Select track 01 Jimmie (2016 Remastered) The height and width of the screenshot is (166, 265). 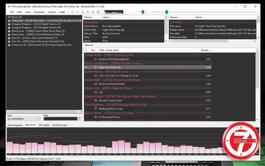148,59
